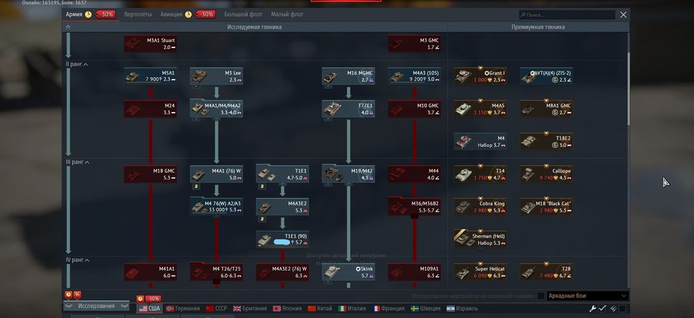Select the M4 bundle premium card

[x=480, y=141]
